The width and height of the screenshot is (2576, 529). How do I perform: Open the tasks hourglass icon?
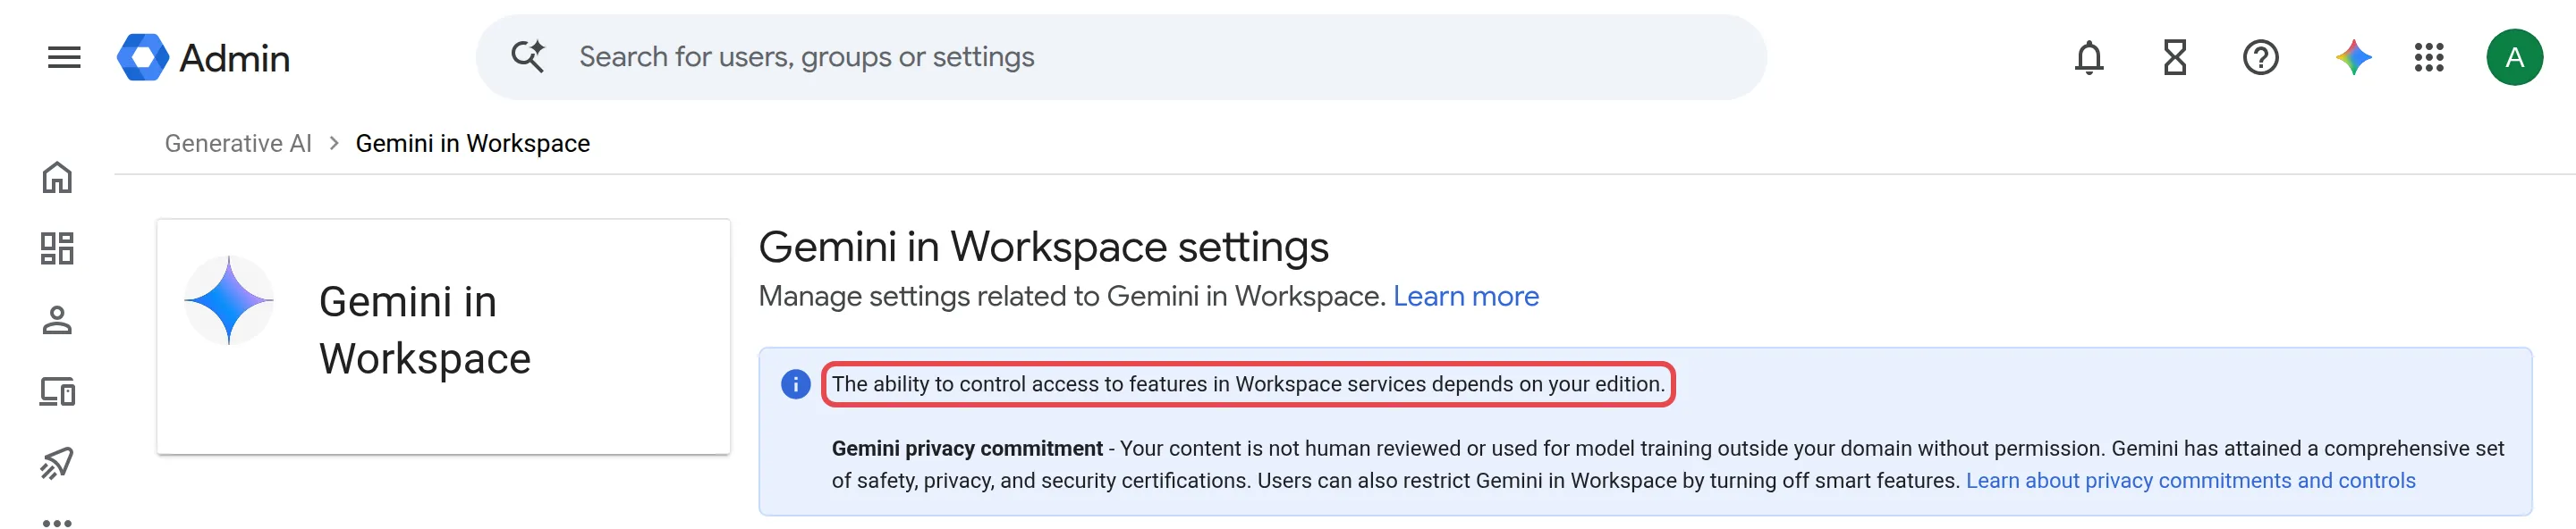(2175, 57)
